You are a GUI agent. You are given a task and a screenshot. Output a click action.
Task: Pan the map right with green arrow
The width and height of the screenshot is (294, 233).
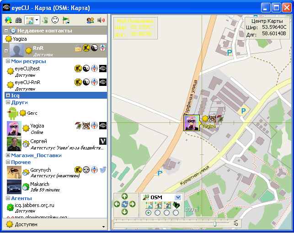click(132, 204)
